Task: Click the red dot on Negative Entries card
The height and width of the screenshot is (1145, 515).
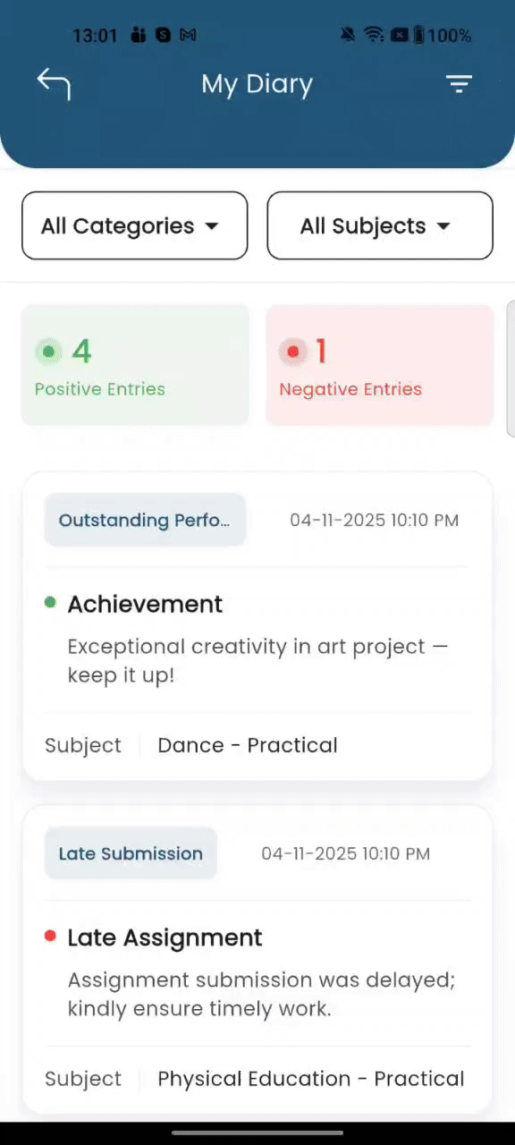Action: [x=292, y=351]
